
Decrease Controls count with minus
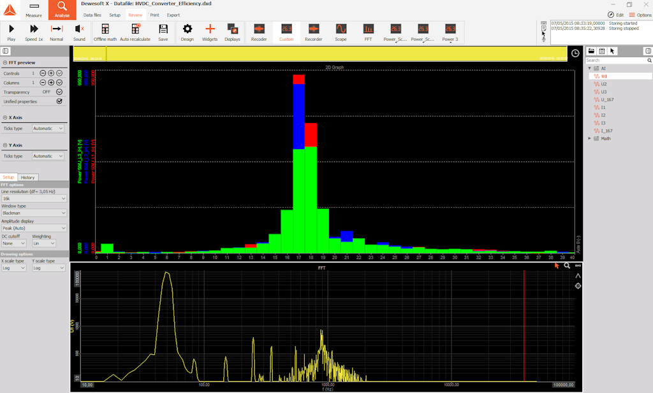pos(43,73)
